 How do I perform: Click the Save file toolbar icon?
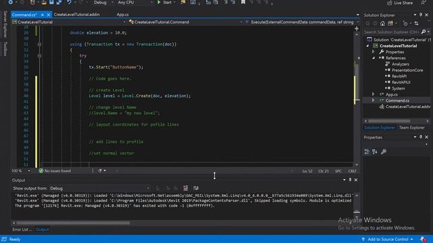pyautogui.click(x=51, y=2)
